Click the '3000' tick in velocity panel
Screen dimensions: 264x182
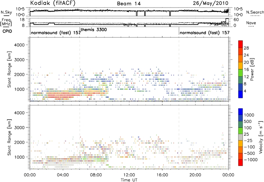click(19, 127)
